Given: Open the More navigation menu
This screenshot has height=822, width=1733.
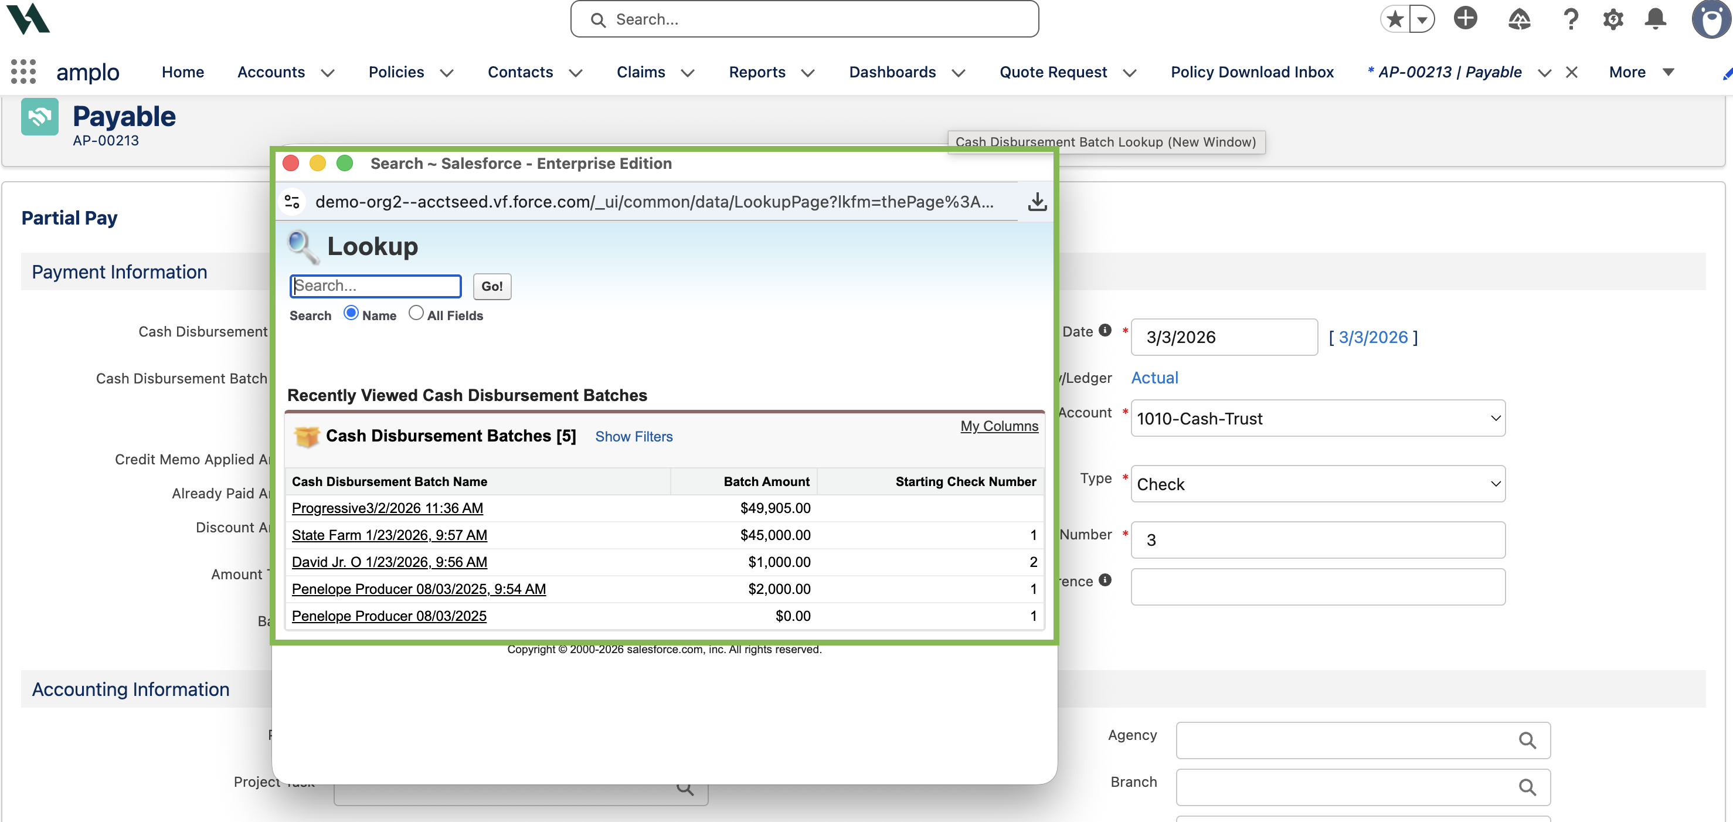Looking at the screenshot, I should click(1641, 73).
